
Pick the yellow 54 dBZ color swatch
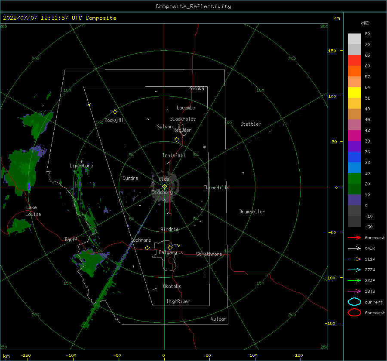click(x=354, y=92)
